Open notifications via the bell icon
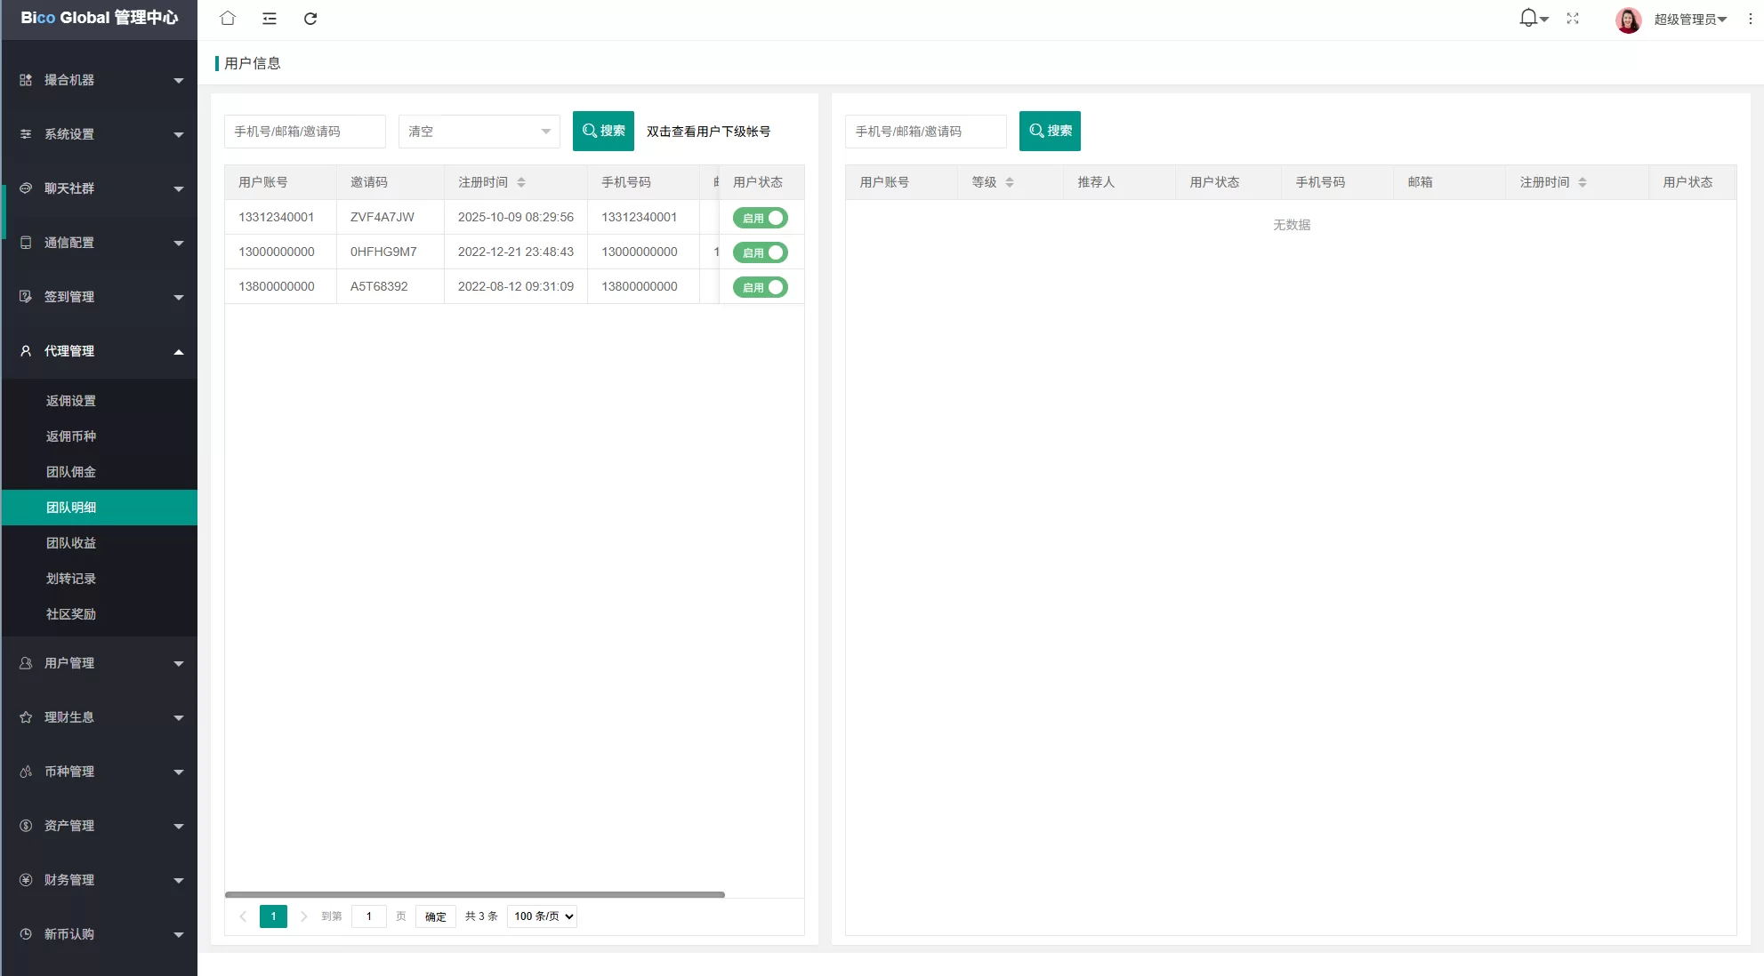The height and width of the screenshot is (976, 1764). 1529,18
